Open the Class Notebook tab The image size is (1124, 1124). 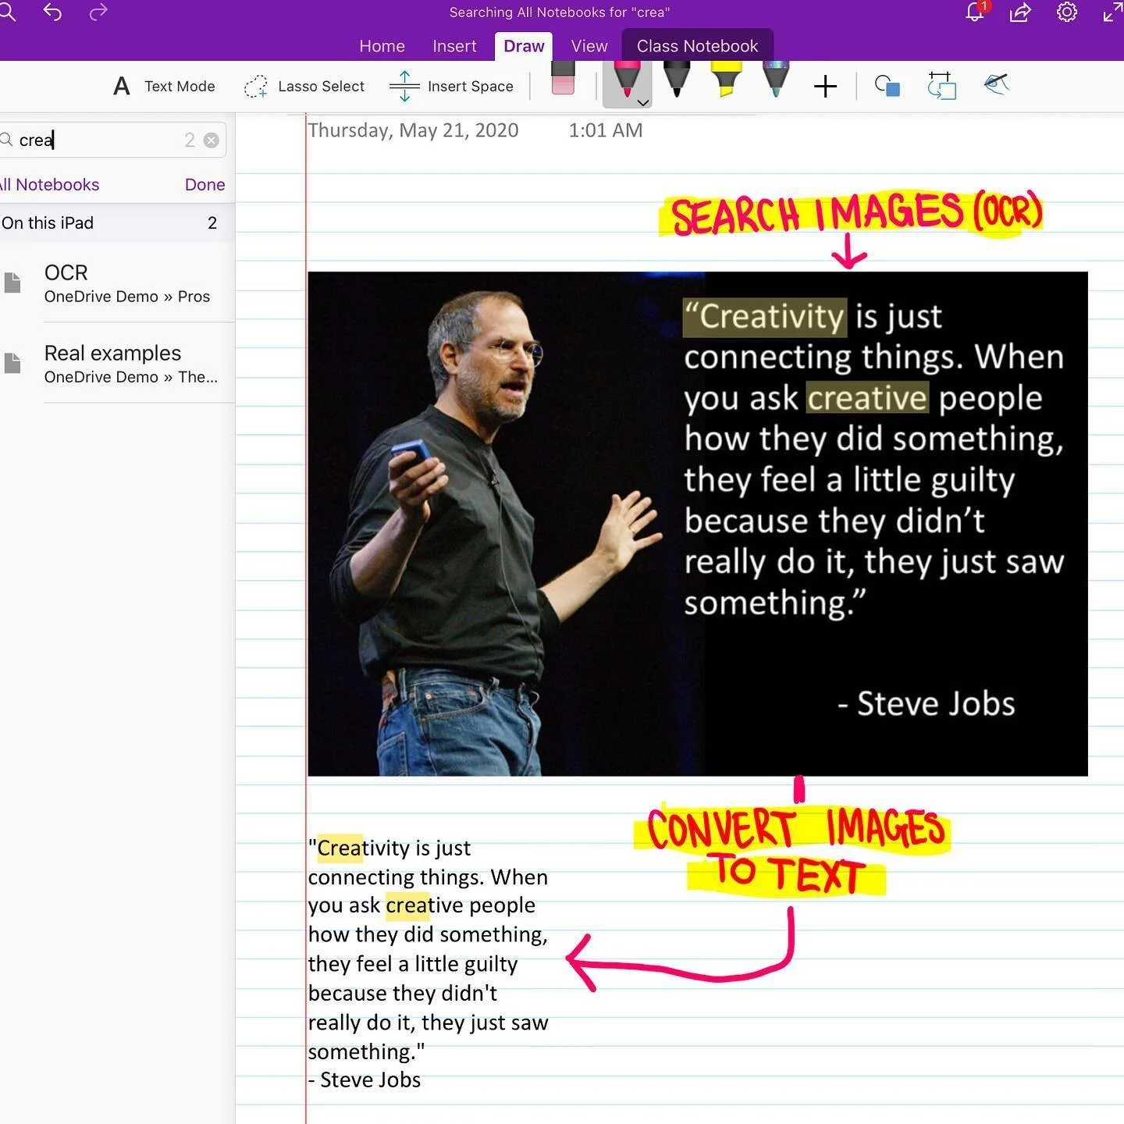coord(697,46)
